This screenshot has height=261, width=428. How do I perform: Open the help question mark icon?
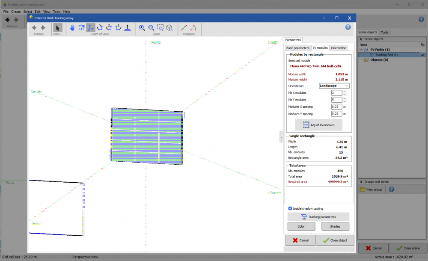(x=348, y=27)
